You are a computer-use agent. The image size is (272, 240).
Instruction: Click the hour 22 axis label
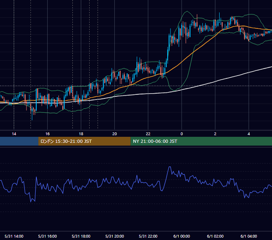point(148,134)
